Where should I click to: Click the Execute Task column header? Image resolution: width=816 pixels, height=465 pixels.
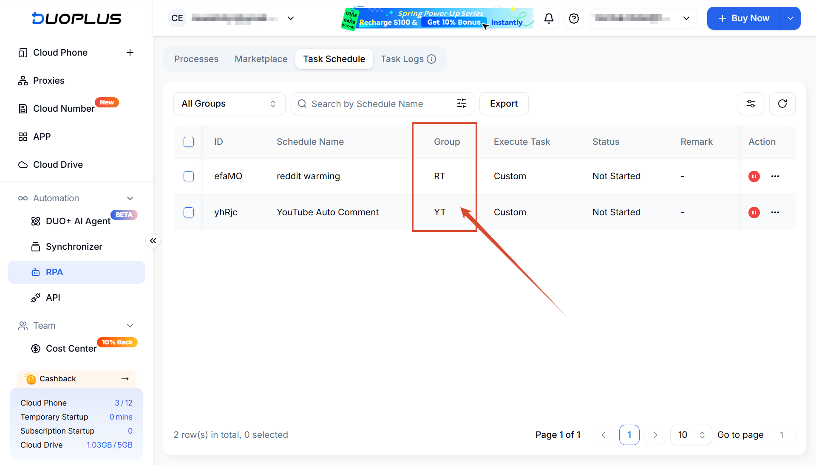coord(522,142)
